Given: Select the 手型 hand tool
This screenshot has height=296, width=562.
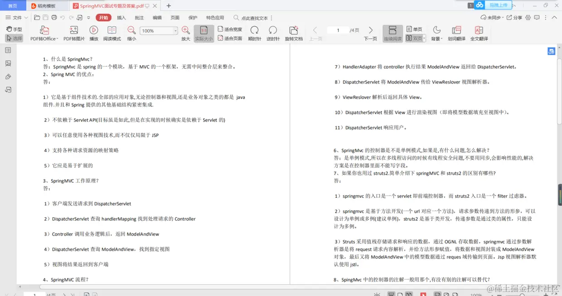Looking at the screenshot, I should pyautogui.click(x=14, y=29).
